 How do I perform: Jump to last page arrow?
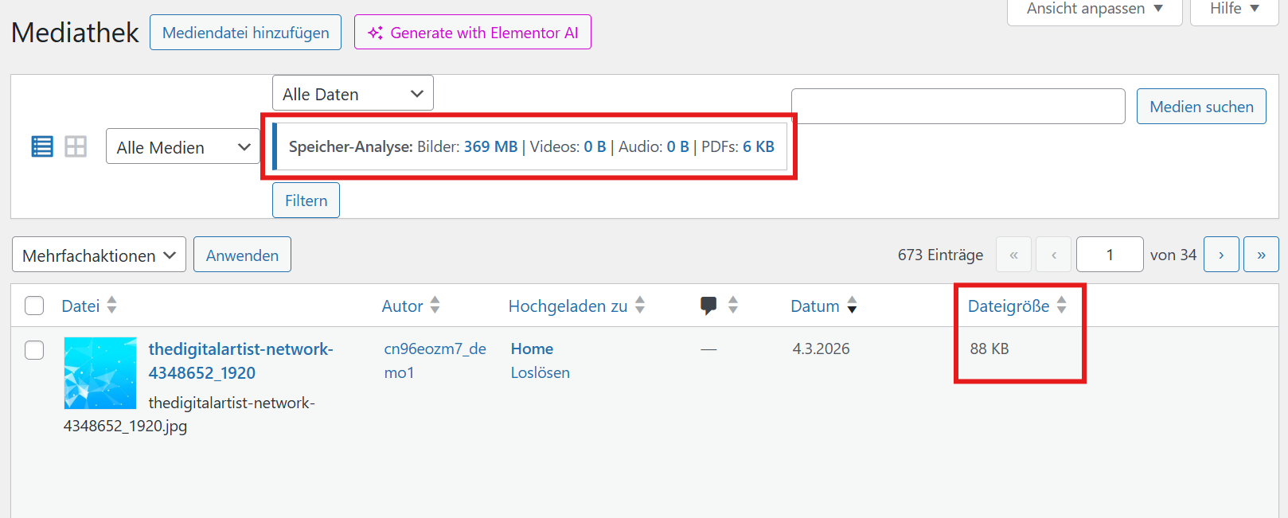1261,255
